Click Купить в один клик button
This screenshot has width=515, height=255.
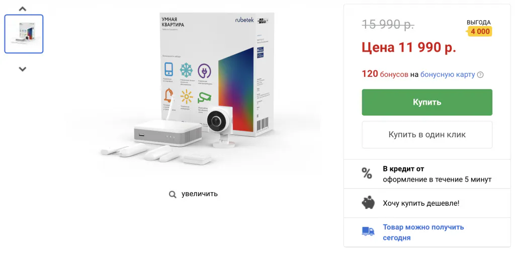coord(427,135)
